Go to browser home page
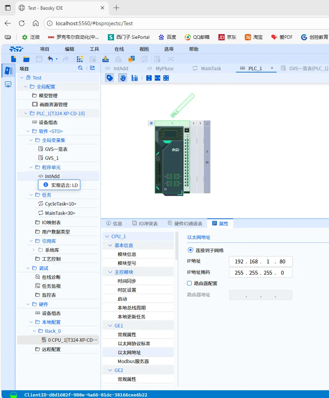Image resolution: width=329 pixels, height=398 pixels. 36,23
